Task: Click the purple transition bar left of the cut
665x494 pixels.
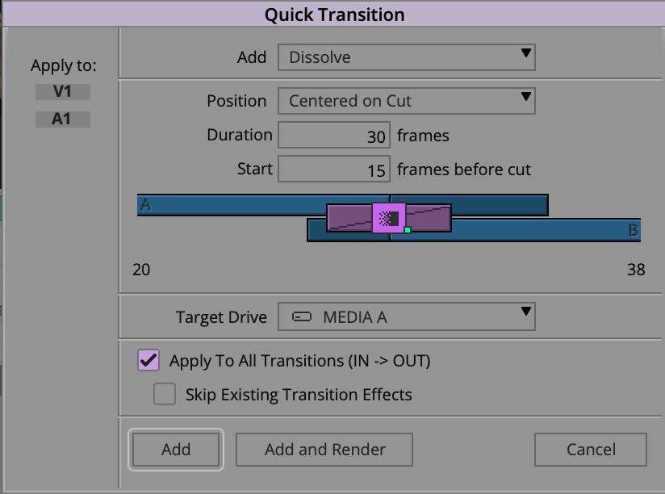Action: 349,217
